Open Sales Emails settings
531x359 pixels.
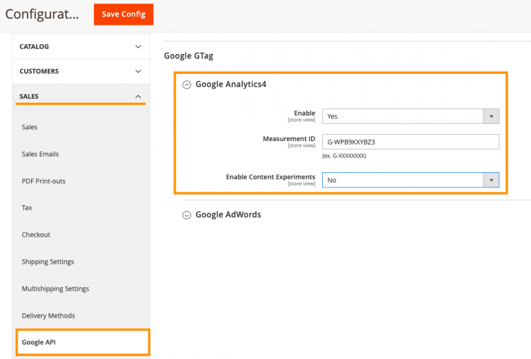pyautogui.click(x=40, y=154)
